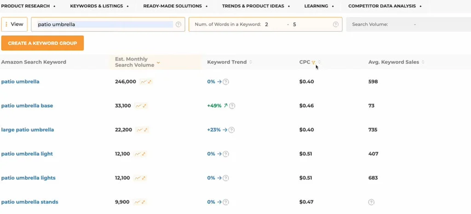Click trend help icon in patio umbrella light row
The width and height of the screenshot is (471, 214).
click(x=226, y=154)
